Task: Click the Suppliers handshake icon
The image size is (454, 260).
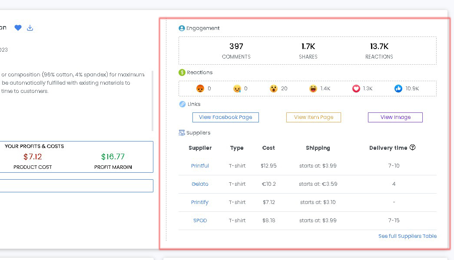Action: click(x=182, y=133)
